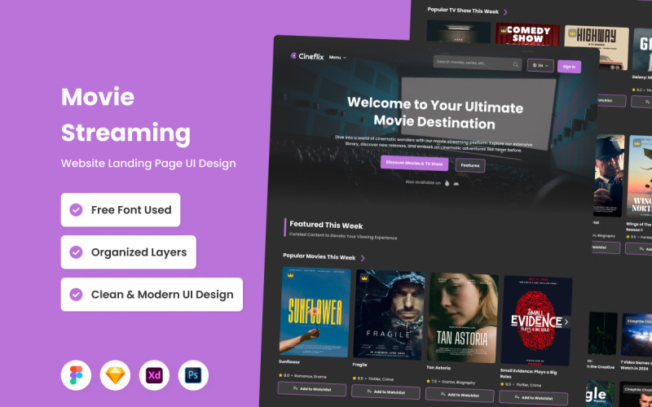Click the Sketch diamond icon
652x407 pixels.
click(115, 375)
